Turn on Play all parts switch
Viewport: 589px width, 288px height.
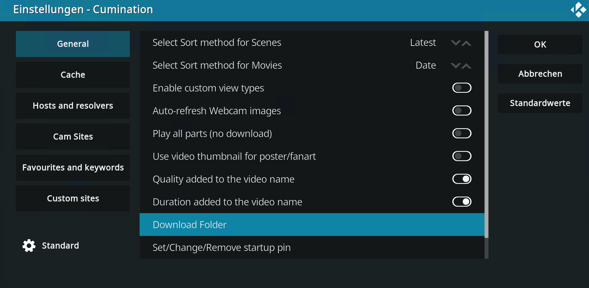pos(461,133)
